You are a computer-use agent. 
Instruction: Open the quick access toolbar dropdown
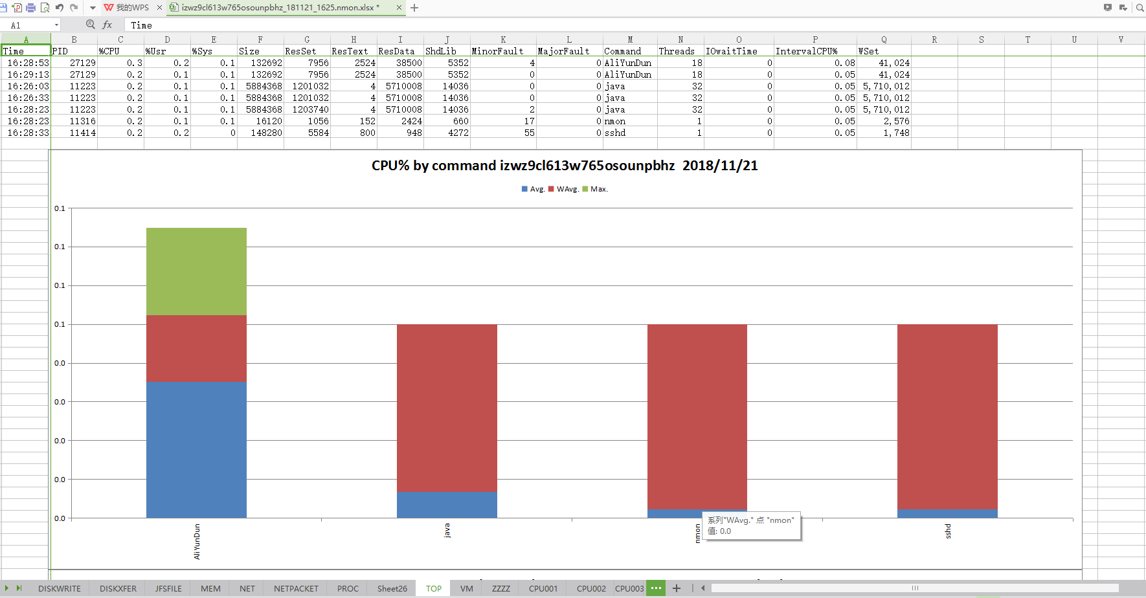(x=93, y=8)
